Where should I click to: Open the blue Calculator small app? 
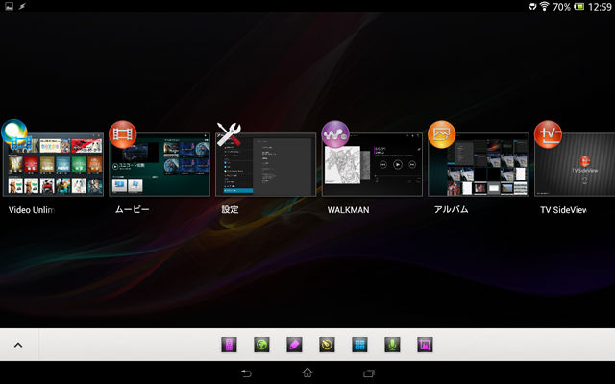[359, 345]
